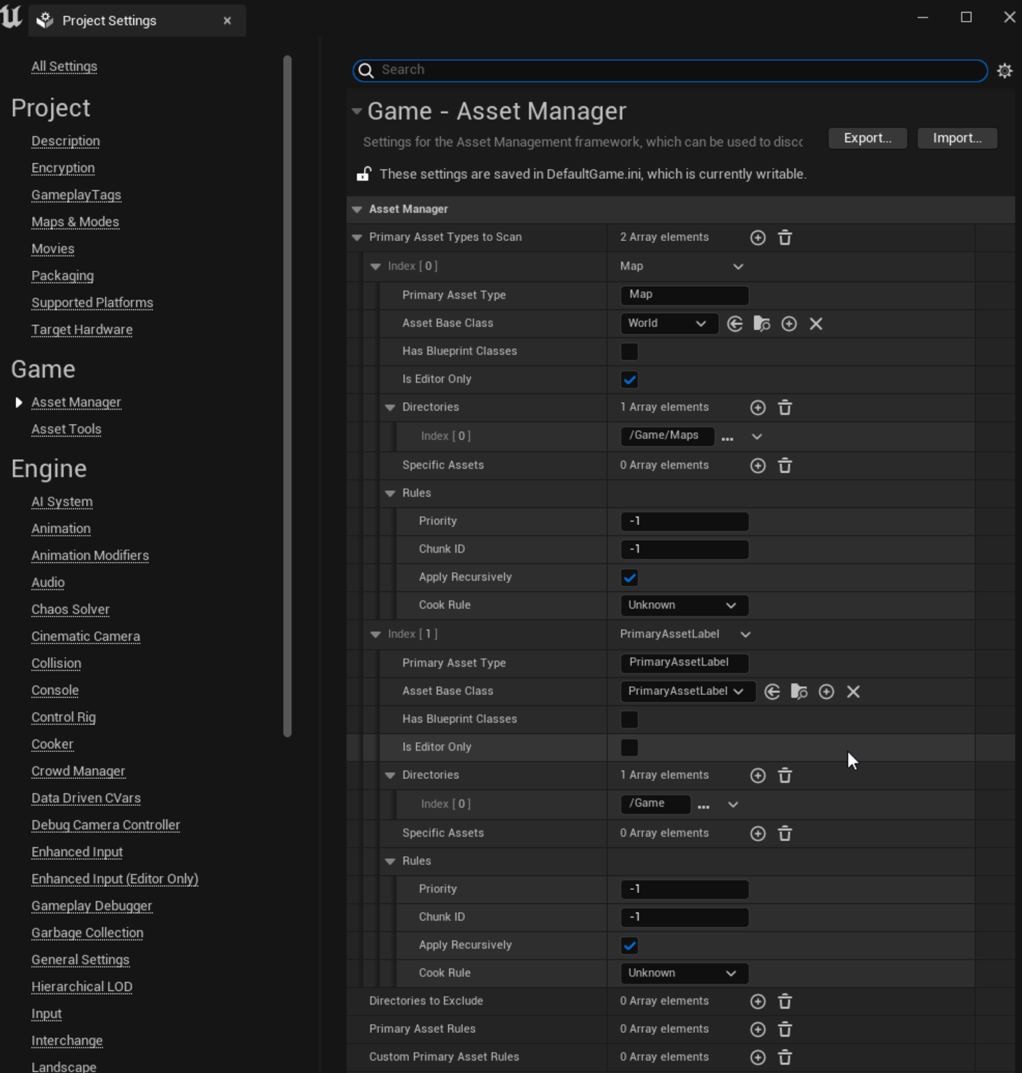
Task: Edit Chunk ID of PrimaryAssetLabel rules
Action: (x=684, y=918)
